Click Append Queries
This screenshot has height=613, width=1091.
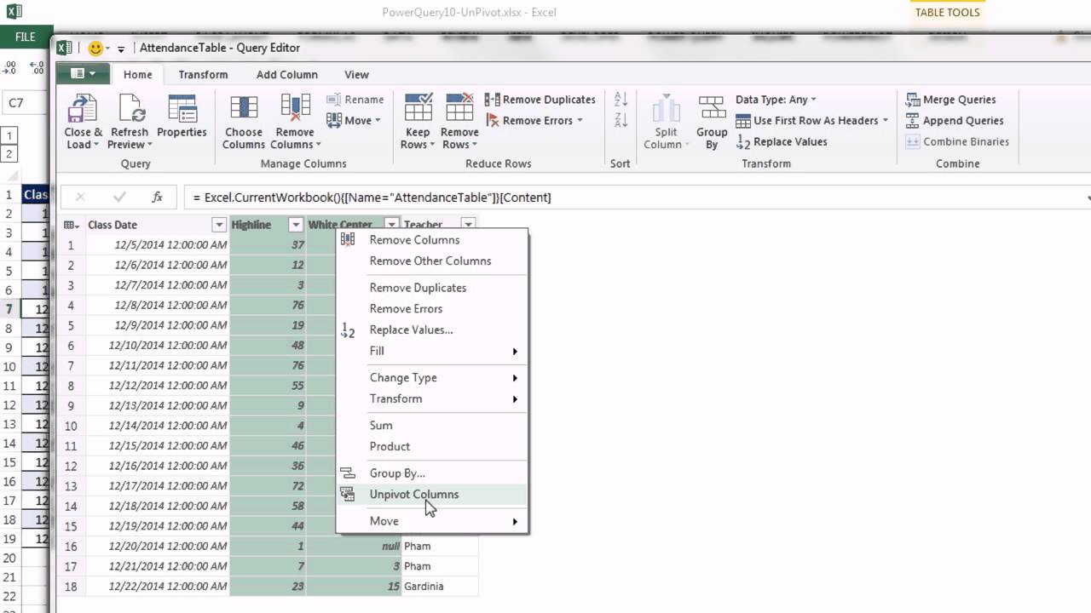point(955,121)
